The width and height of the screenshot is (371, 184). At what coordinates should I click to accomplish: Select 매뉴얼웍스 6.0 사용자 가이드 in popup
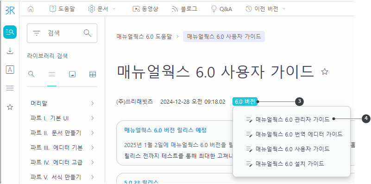[x=288, y=149]
